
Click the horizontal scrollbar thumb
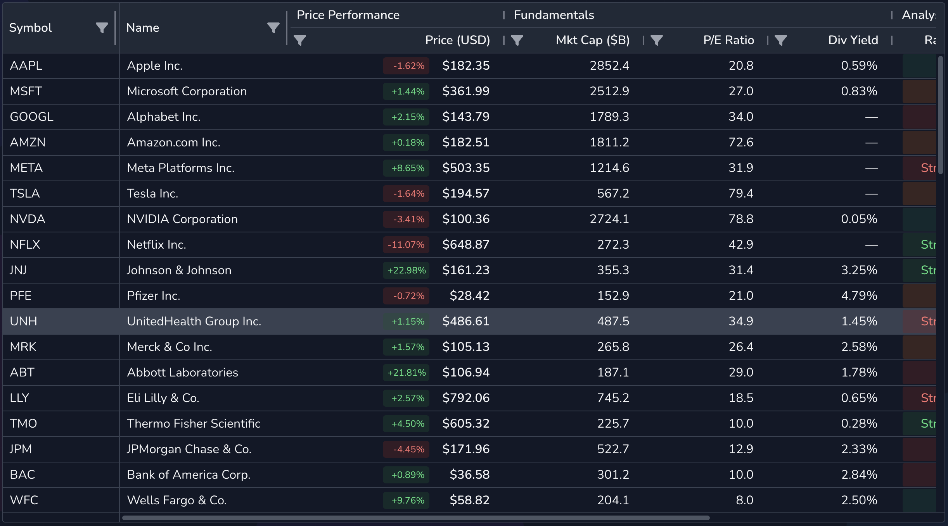click(x=415, y=518)
